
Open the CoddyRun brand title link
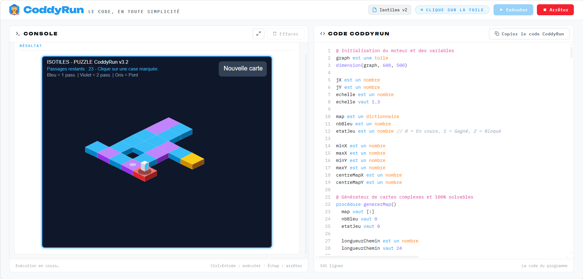(x=53, y=10)
